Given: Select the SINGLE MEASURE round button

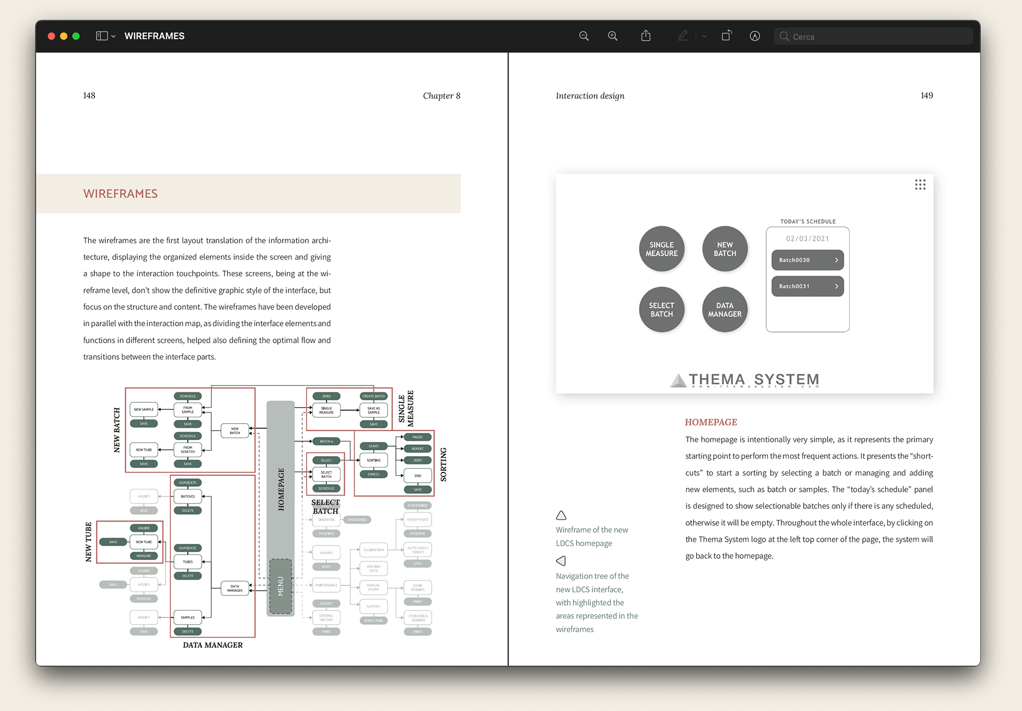Looking at the screenshot, I should point(662,249).
